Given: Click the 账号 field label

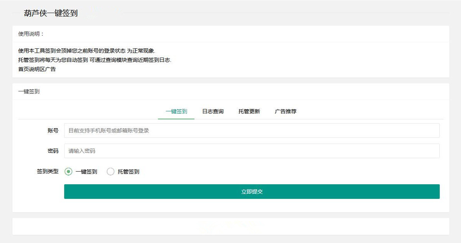Looking at the screenshot, I should [53, 131].
